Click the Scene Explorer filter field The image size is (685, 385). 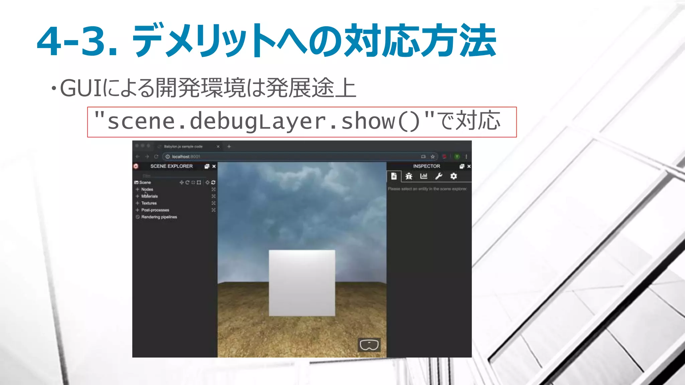pyautogui.click(x=174, y=175)
